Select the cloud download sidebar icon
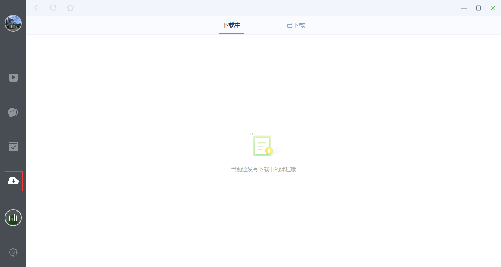 13,181
